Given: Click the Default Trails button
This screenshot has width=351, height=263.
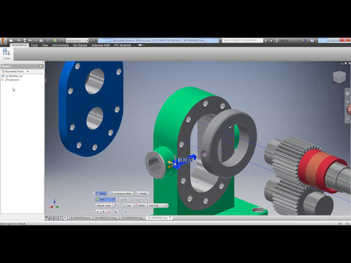Looking at the screenshot, I should pyautogui.click(x=104, y=205).
